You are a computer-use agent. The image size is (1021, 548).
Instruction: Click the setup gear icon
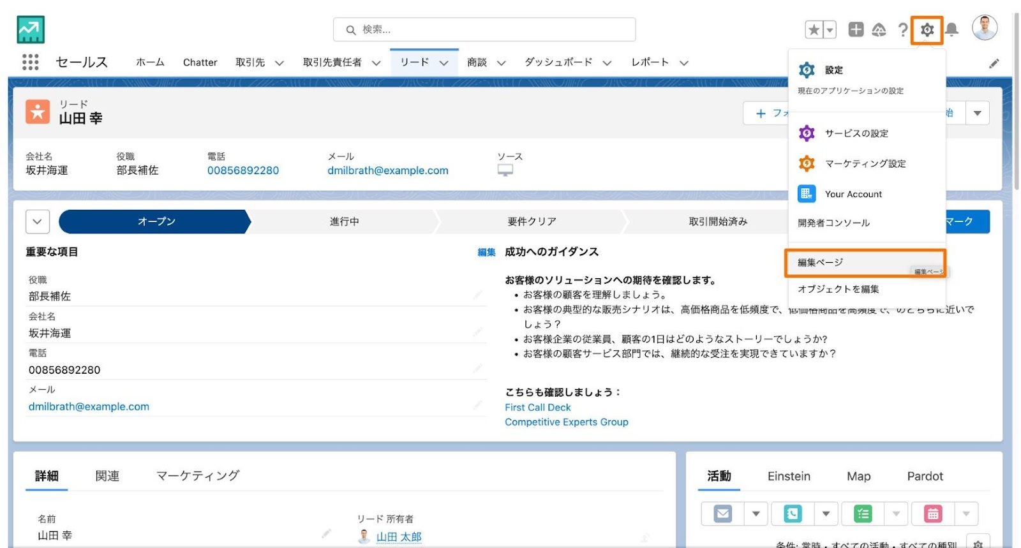coord(927,29)
